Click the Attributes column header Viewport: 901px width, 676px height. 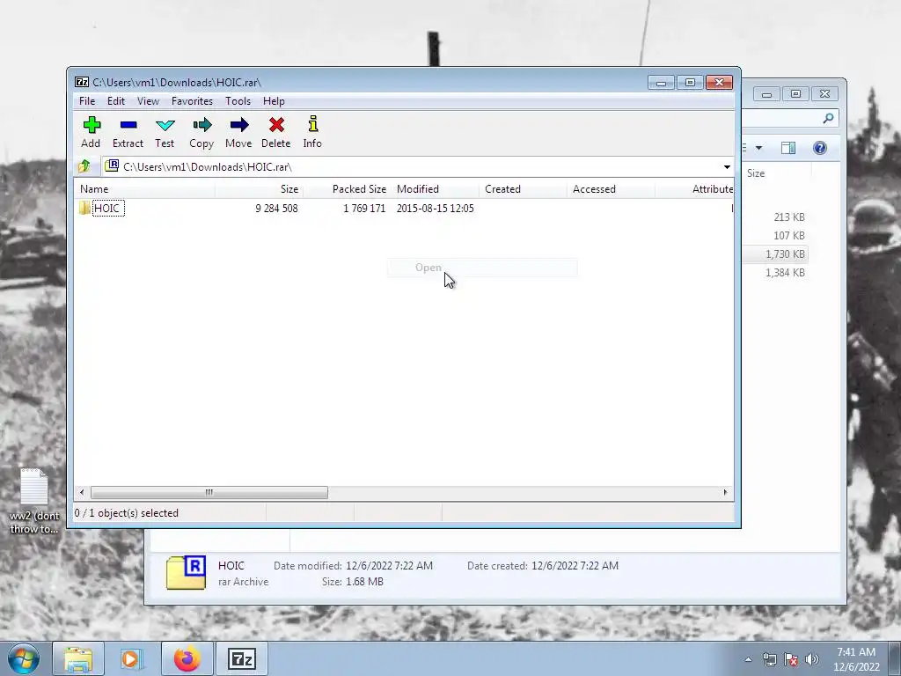(695, 189)
